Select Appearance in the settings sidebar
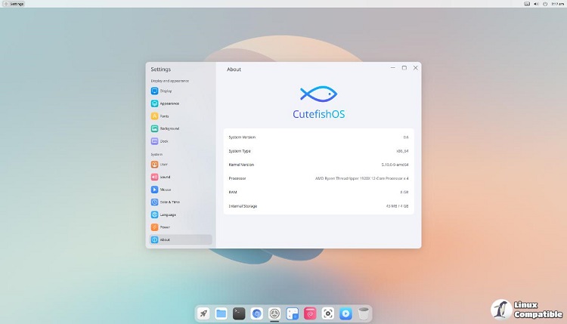 tap(169, 103)
